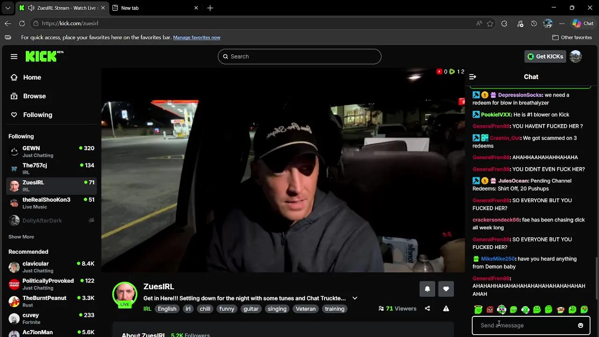Screen dimensions: 599x337
Task: Click Get KICKs button
Action: [x=545, y=57]
